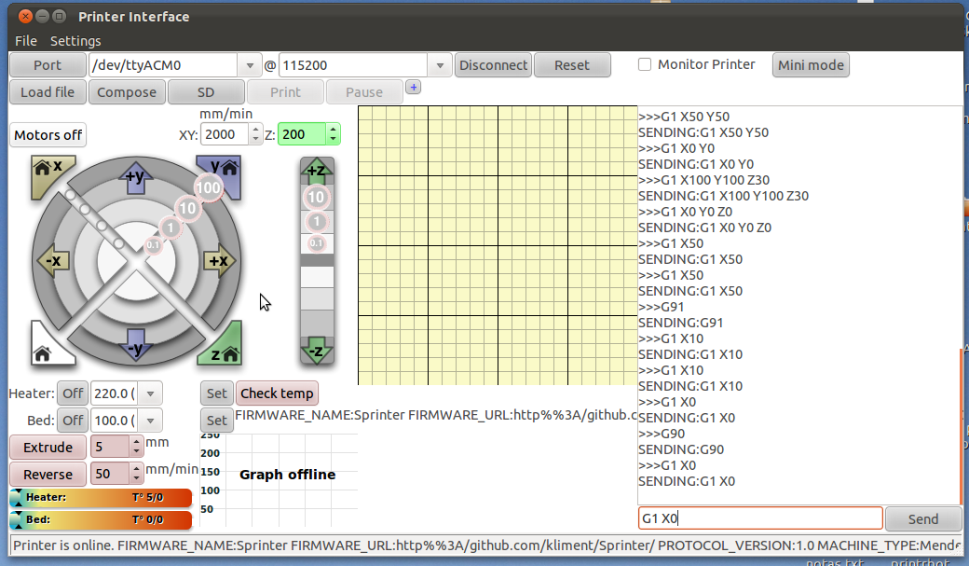The height and width of the screenshot is (566, 969).
Task: Toggle the Heater Off button
Action: (x=72, y=393)
